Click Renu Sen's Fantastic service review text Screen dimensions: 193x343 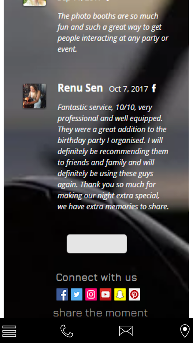pyautogui.click(x=113, y=157)
